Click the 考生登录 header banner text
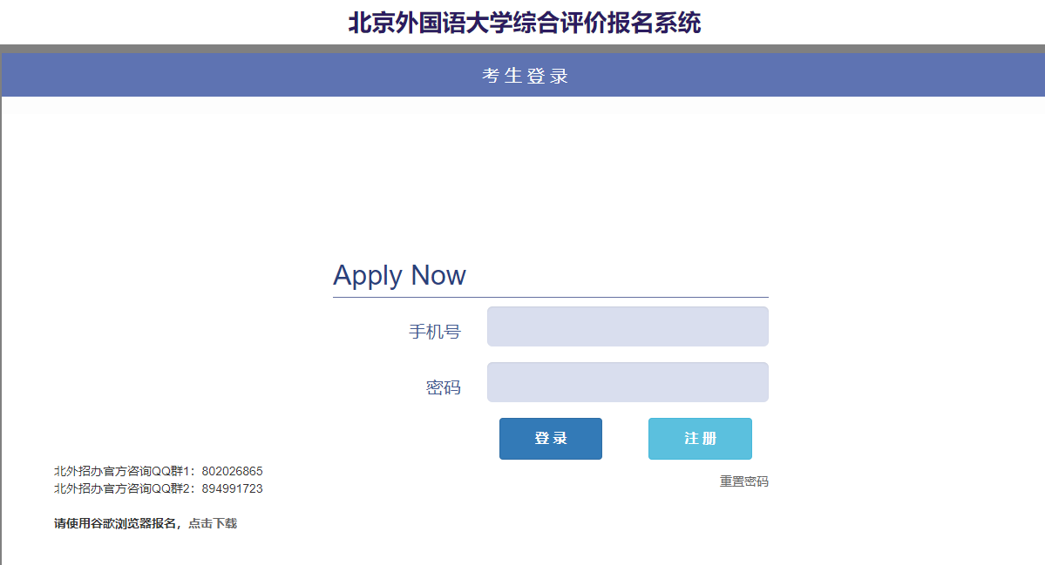Screen dimensions: 1045x565 click(x=526, y=76)
